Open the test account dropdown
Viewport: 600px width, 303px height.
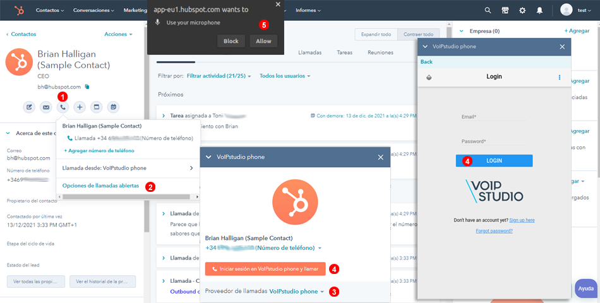(x=584, y=10)
